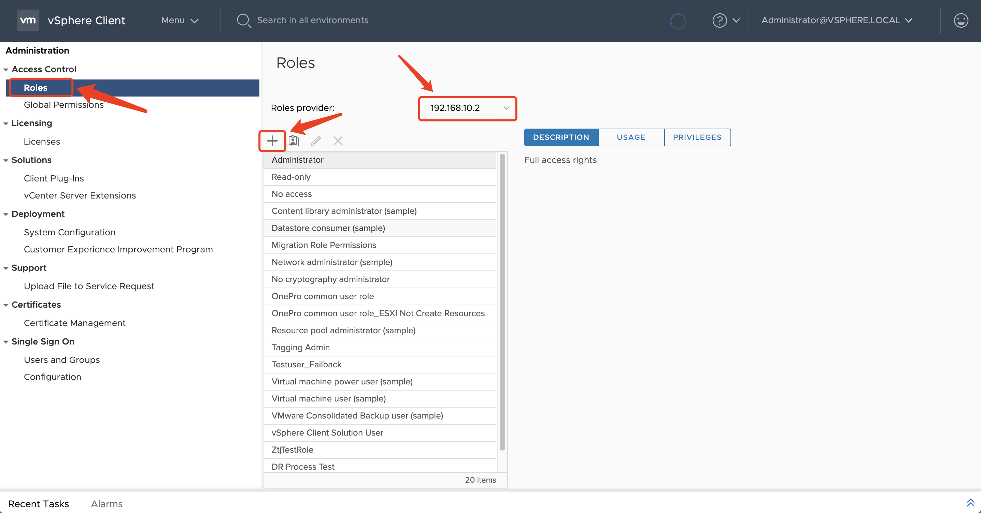Click the VMware vm logo

point(28,20)
